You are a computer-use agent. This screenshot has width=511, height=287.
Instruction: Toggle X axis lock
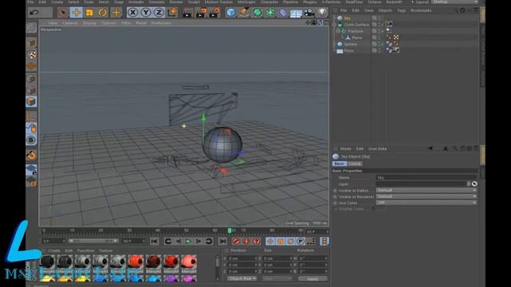tap(133, 13)
